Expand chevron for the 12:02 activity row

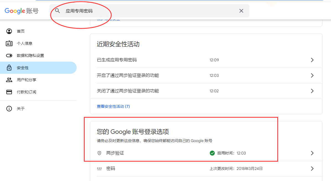coord(312,91)
